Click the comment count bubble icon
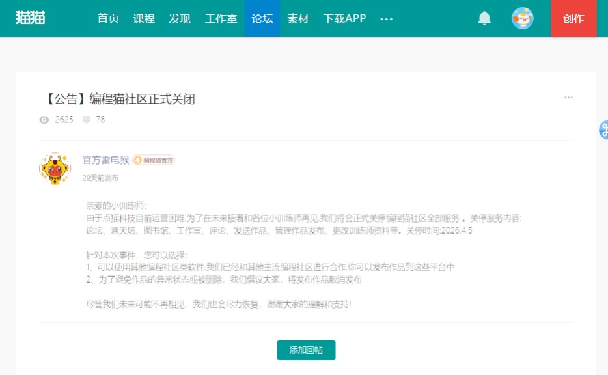Image resolution: width=608 pixels, height=375 pixels. (x=87, y=120)
